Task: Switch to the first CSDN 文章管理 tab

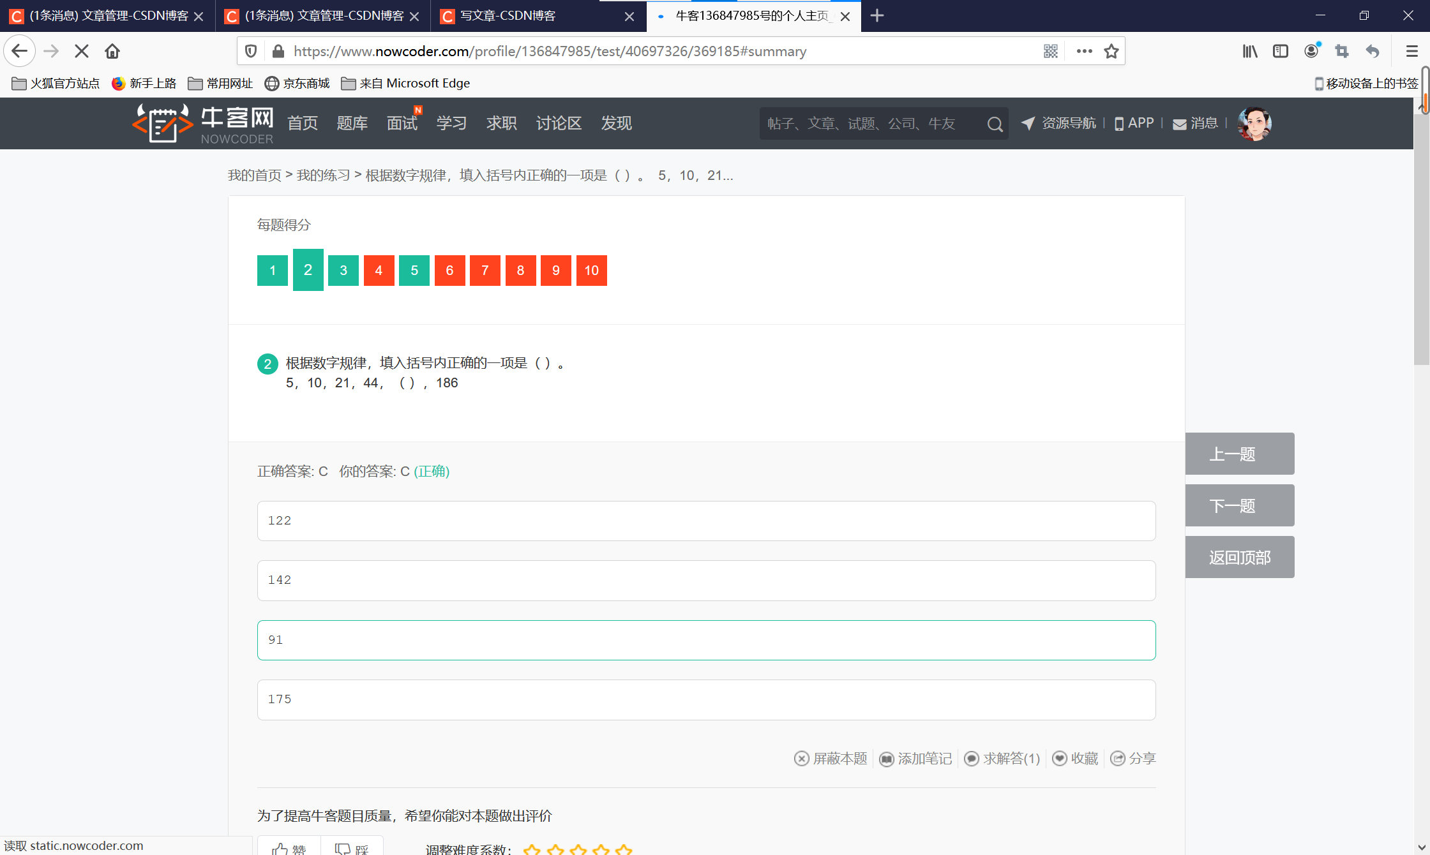Action: pos(107,16)
